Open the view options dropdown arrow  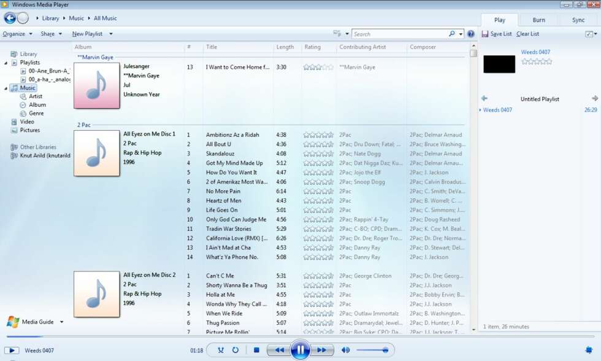click(347, 34)
